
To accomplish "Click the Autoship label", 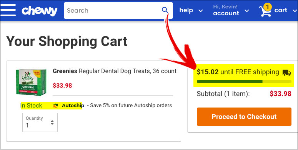I will pyautogui.click(x=73, y=105).
